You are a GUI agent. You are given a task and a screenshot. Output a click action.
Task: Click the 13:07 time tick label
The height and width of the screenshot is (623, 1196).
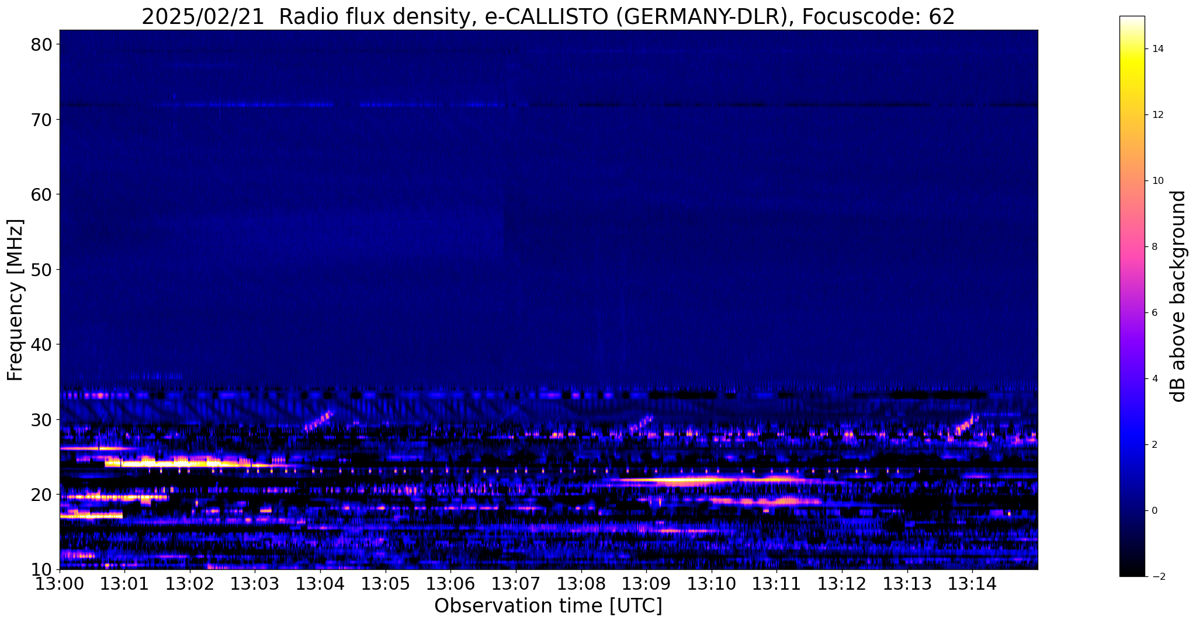point(516,583)
